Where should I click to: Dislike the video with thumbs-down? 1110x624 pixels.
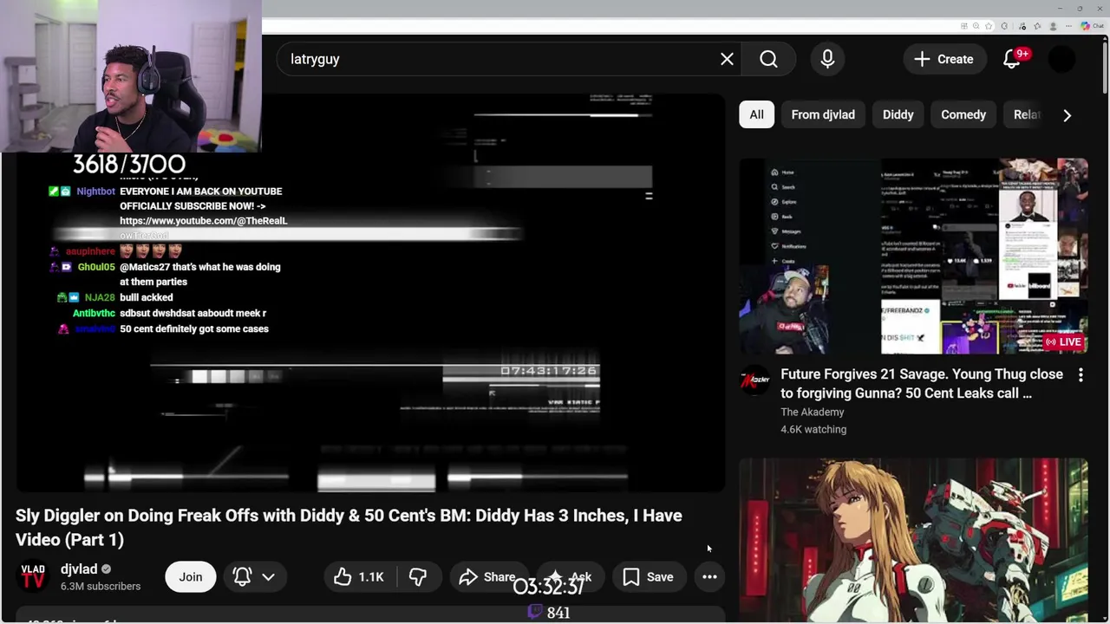(418, 576)
